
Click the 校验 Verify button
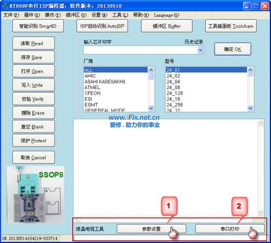34,99
